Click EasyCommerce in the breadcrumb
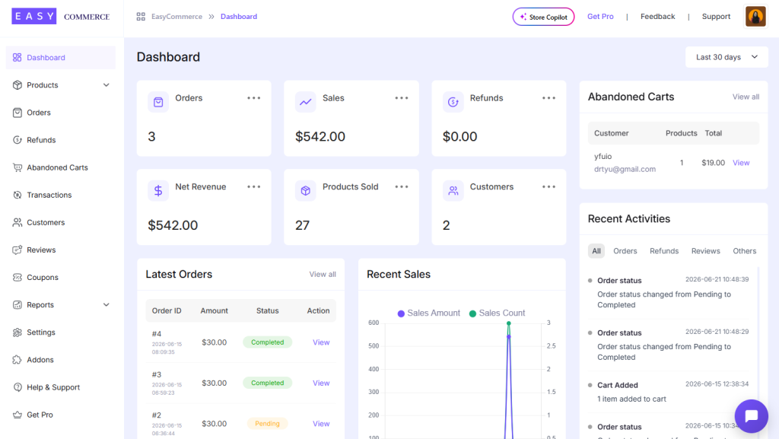 pos(176,17)
